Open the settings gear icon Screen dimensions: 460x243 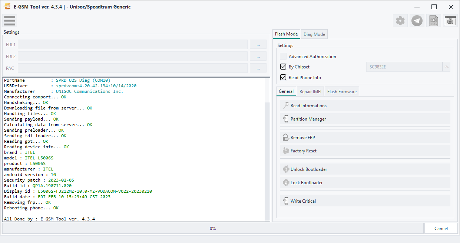coord(400,21)
